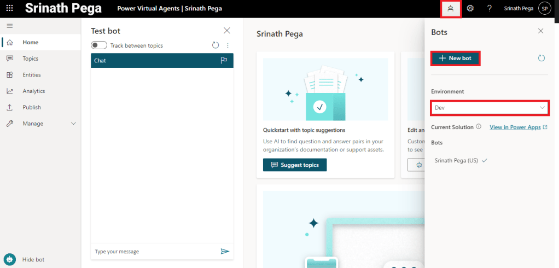Open the app launcher waffle icon
Screen dimensions: 559x268
point(9,8)
